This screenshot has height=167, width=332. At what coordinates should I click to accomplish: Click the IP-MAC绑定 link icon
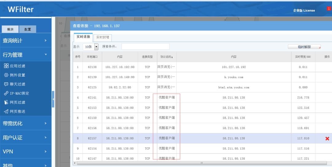[6, 93]
